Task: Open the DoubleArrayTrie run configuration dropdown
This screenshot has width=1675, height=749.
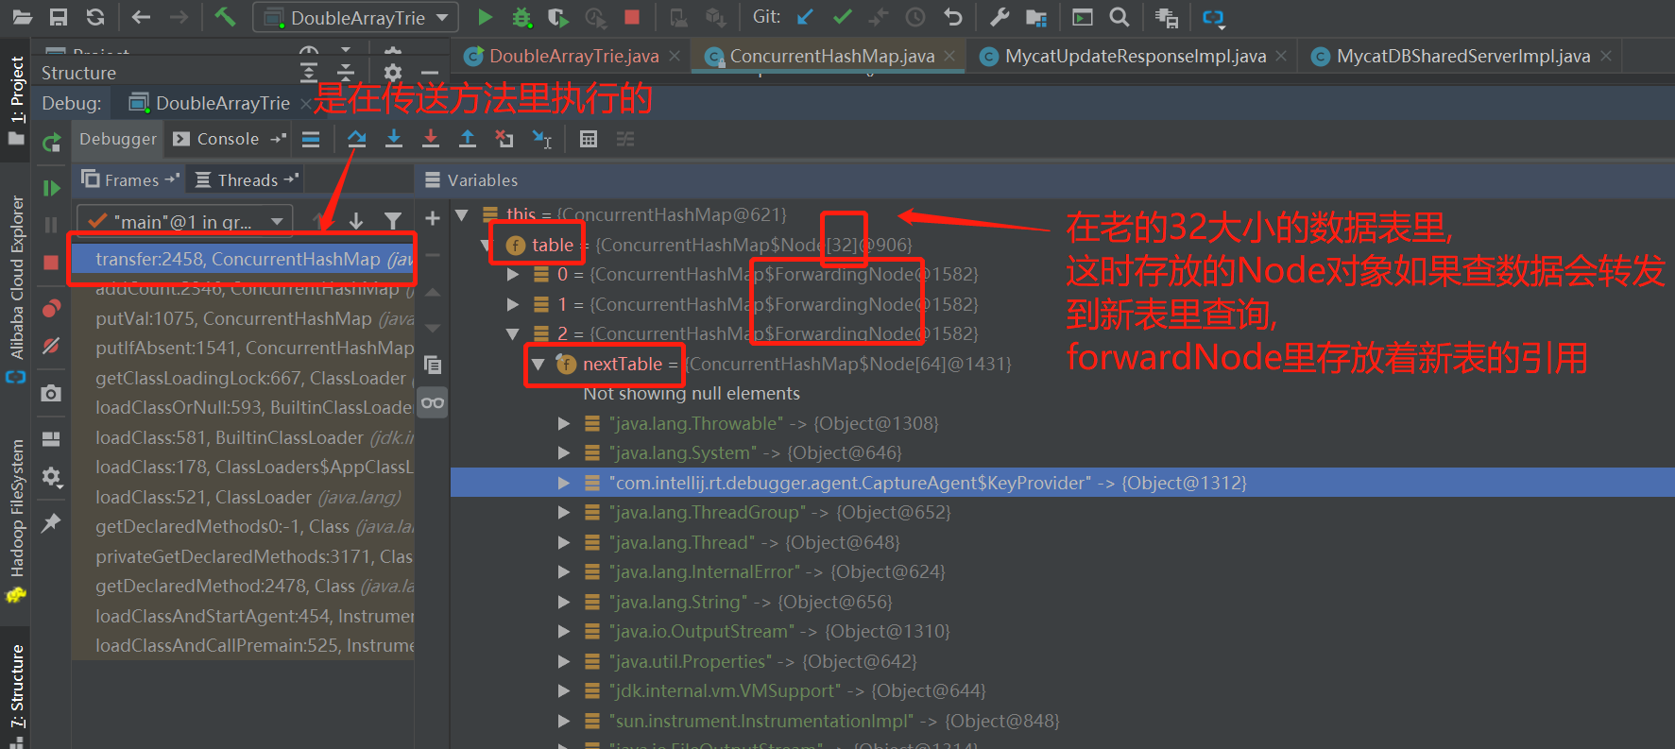Action: point(356,18)
